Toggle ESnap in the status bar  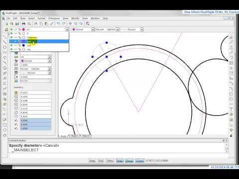129,161
